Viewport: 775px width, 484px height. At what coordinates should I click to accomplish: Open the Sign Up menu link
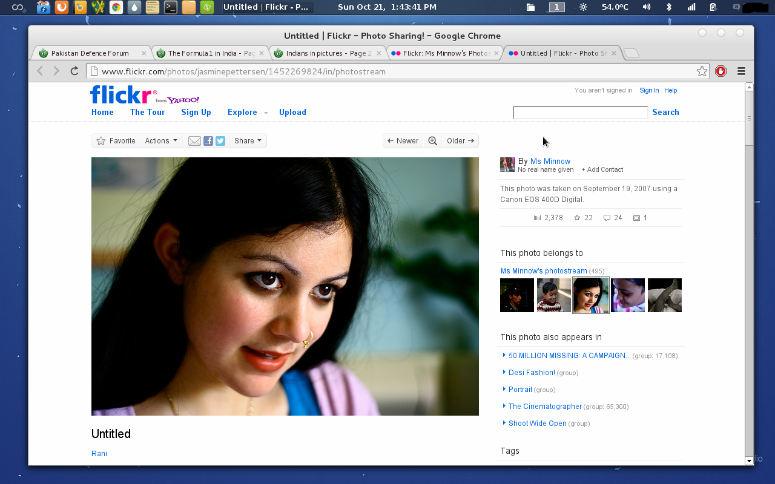(196, 112)
